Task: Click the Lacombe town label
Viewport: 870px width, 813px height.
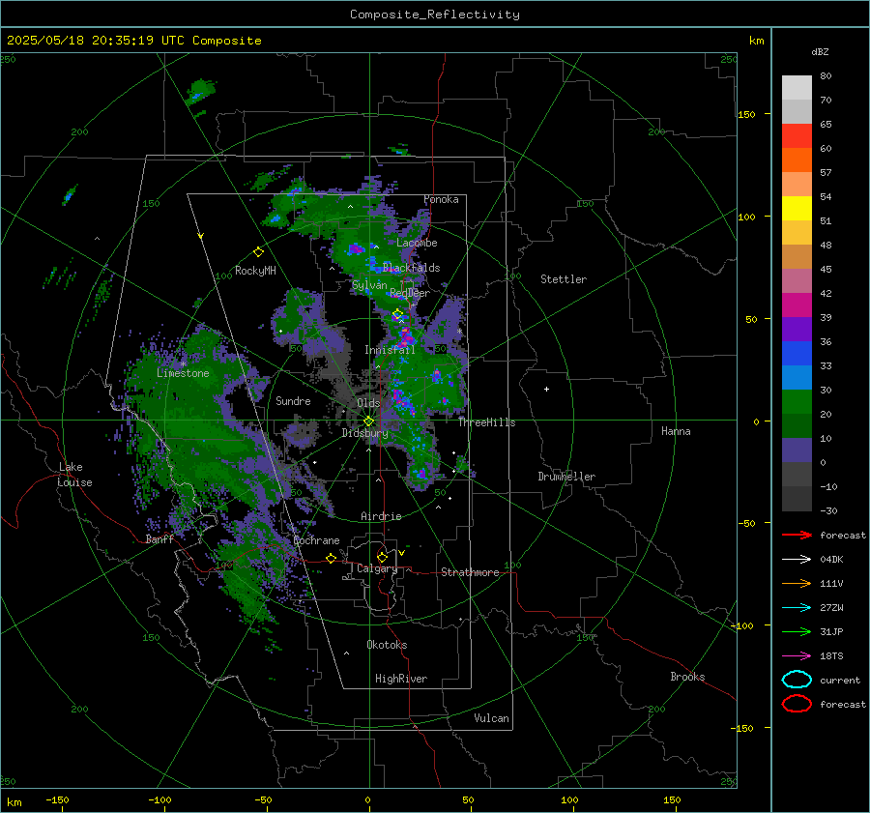Action: pyautogui.click(x=417, y=243)
